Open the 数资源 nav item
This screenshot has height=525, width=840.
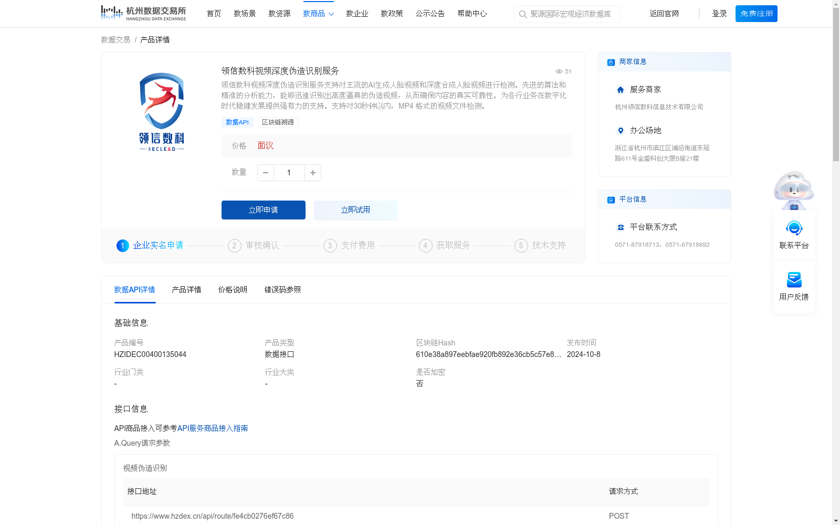point(279,14)
